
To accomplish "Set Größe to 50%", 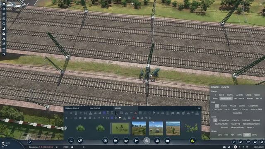I will click(226, 135).
